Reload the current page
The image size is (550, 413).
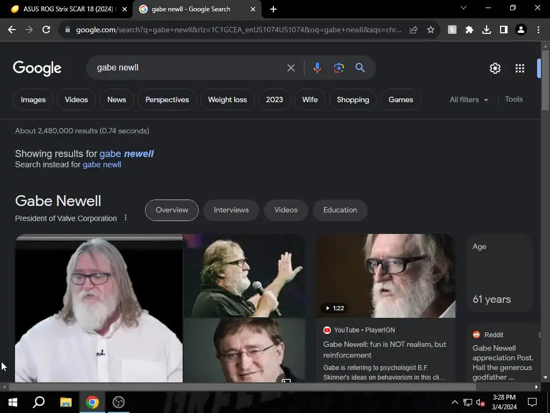46,30
